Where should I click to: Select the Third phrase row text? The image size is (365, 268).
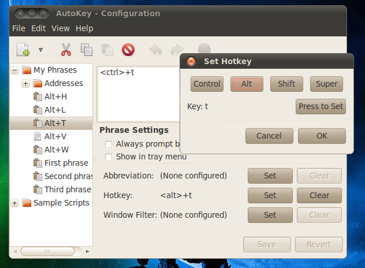(x=68, y=189)
